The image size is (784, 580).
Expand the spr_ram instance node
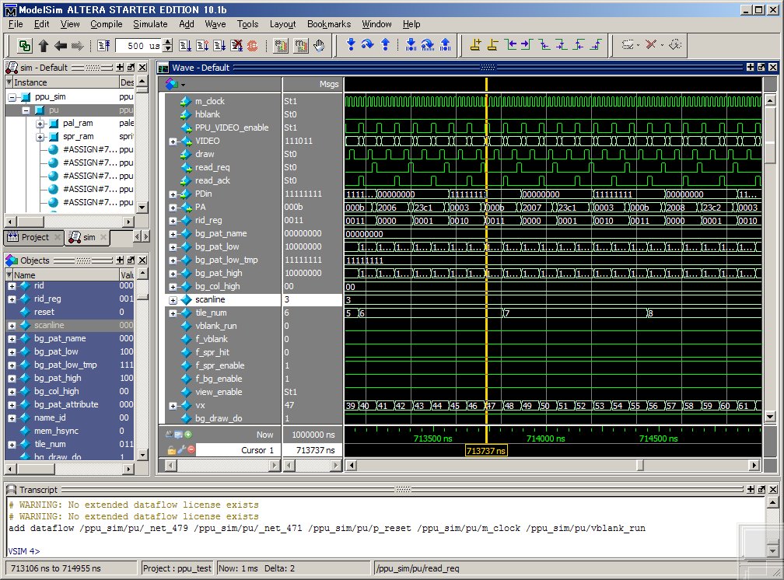[40, 137]
